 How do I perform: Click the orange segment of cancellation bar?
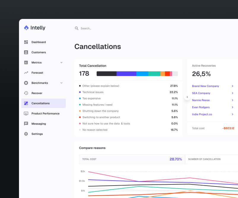(163, 74)
